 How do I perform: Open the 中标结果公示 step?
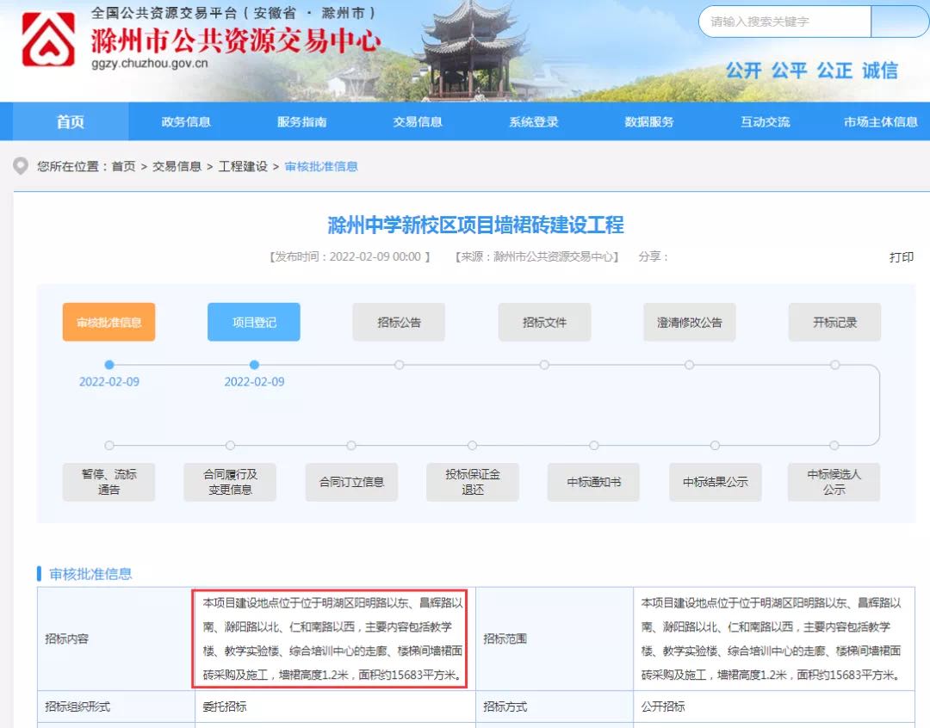[715, 483]
